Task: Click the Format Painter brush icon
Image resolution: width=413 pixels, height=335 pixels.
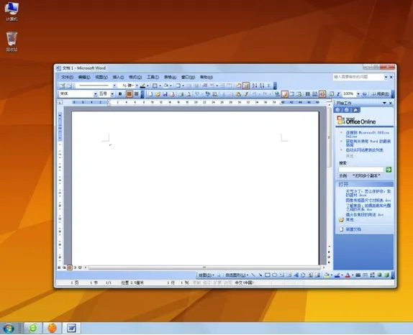Action: pos(246,94)
